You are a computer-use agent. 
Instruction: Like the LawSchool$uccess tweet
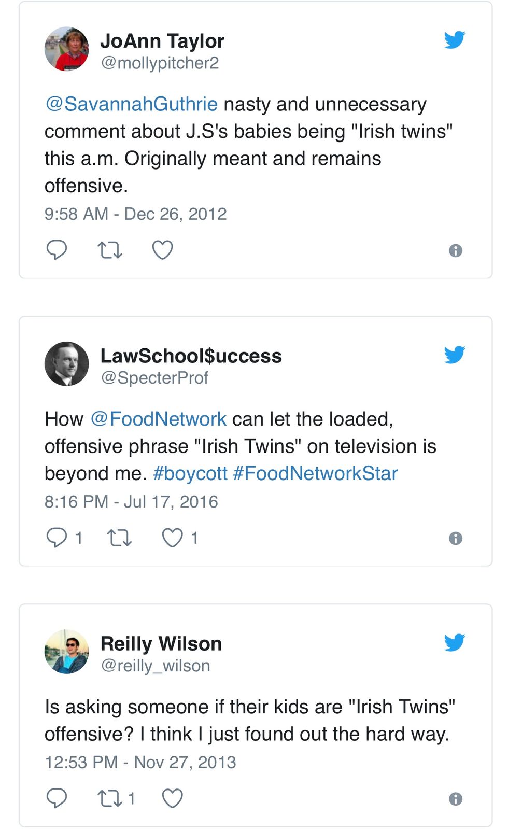coord(172,538)
